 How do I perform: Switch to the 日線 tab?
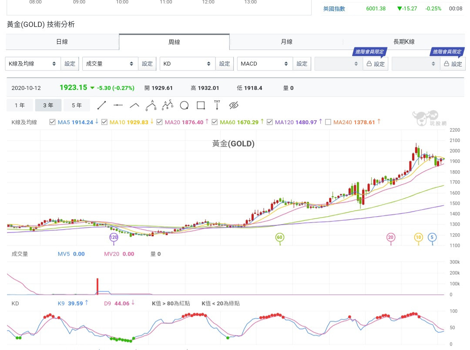62,42
